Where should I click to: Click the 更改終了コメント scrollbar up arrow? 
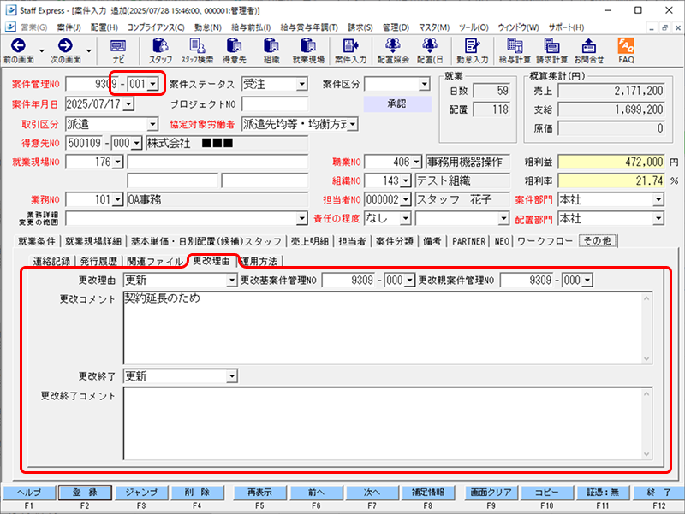coord(646,393)
